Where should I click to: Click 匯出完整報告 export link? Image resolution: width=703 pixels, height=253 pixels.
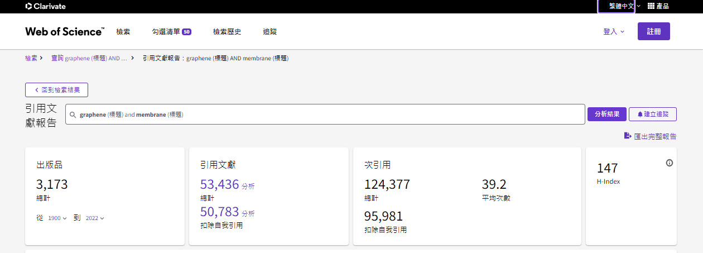pyautogui.click(x=651, y=136)
